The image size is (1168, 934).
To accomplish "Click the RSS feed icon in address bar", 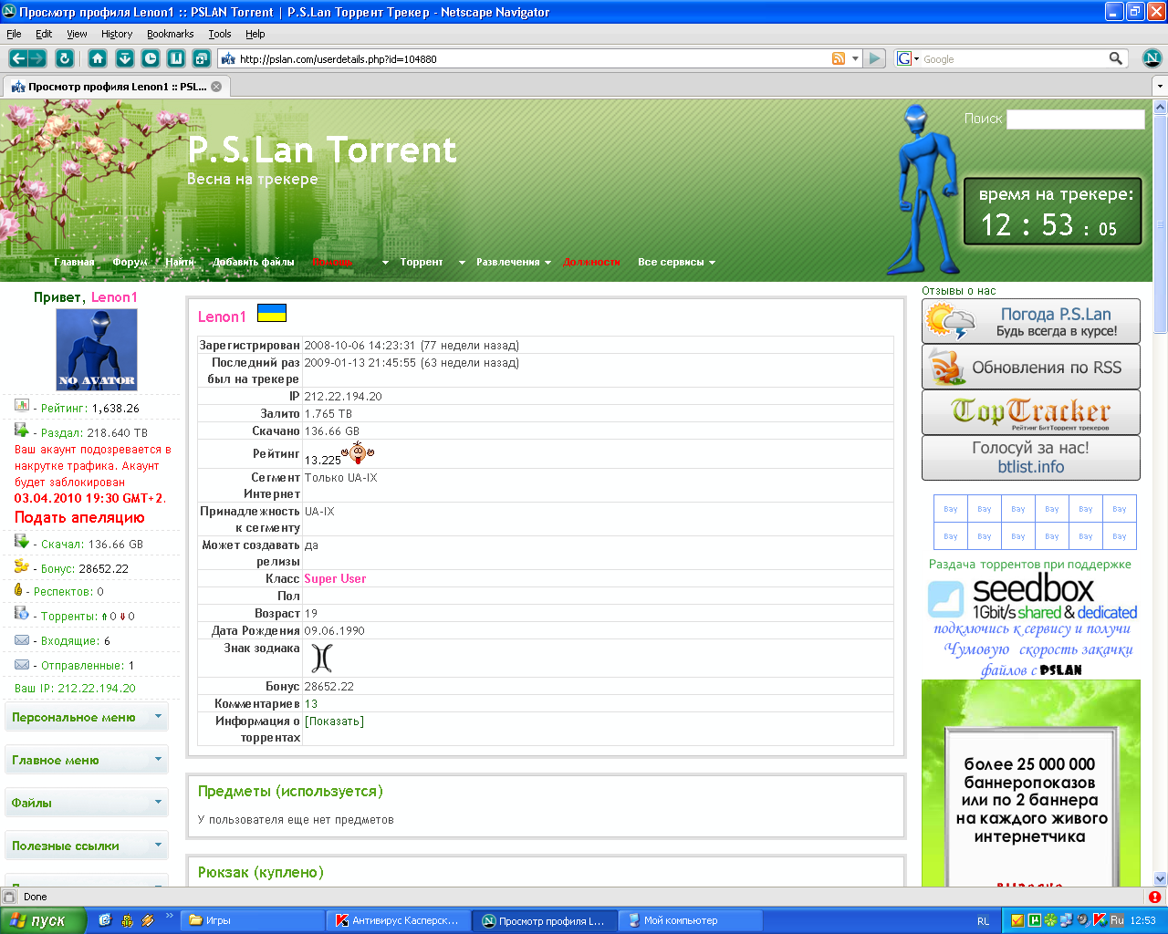I will pyautogui.click(x=839, y=58).
